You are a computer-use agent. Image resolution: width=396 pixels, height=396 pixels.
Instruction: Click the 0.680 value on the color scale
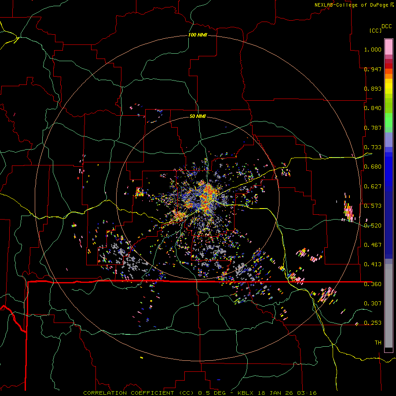pos(373,167)
